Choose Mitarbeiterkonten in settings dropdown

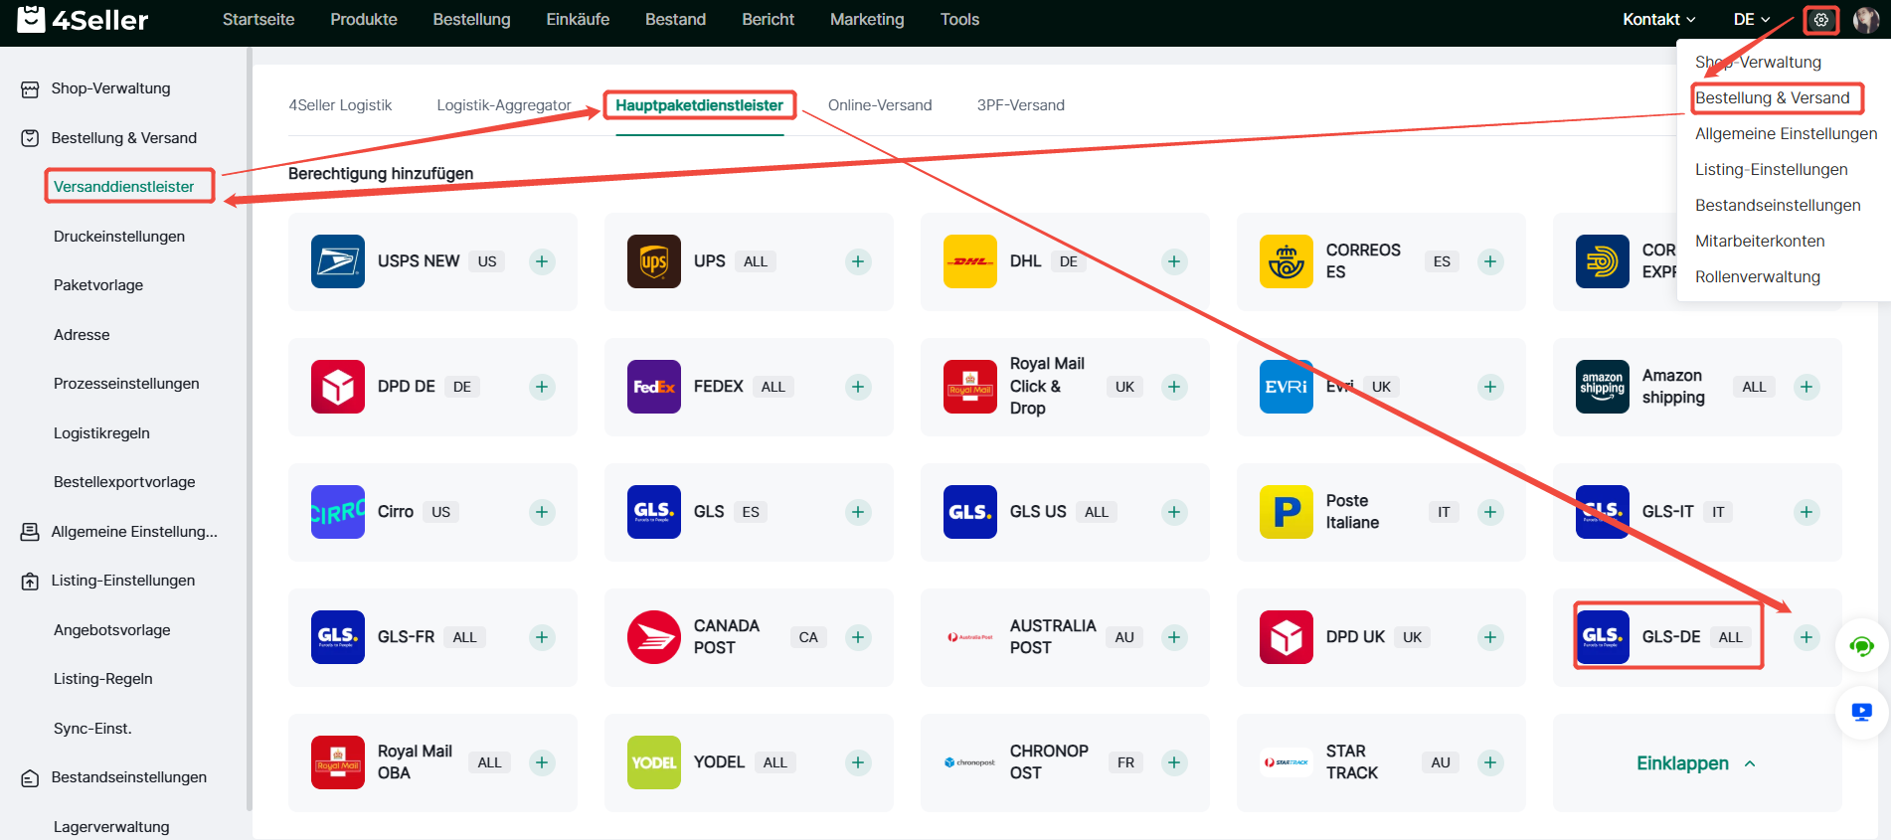click(1760, 242)
